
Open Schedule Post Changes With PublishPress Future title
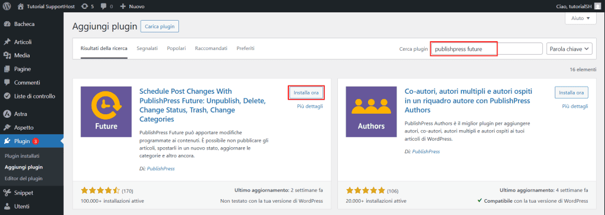click(202, 105)
